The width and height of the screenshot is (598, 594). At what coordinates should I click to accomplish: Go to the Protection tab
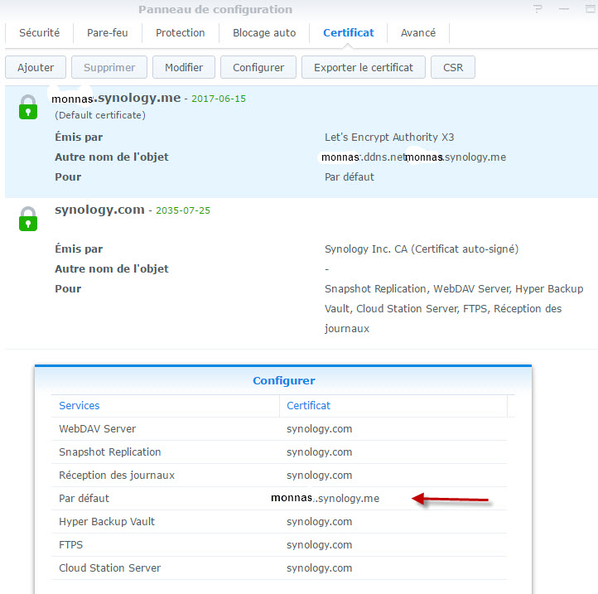tap(180, 33)
